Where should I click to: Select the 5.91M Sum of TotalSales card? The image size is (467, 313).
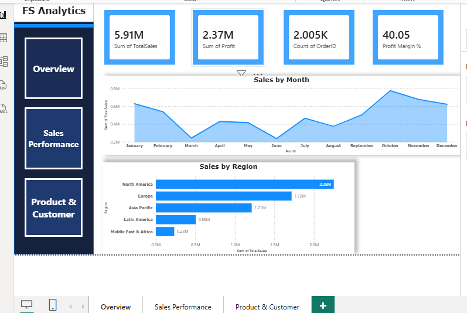coord(139,38)
